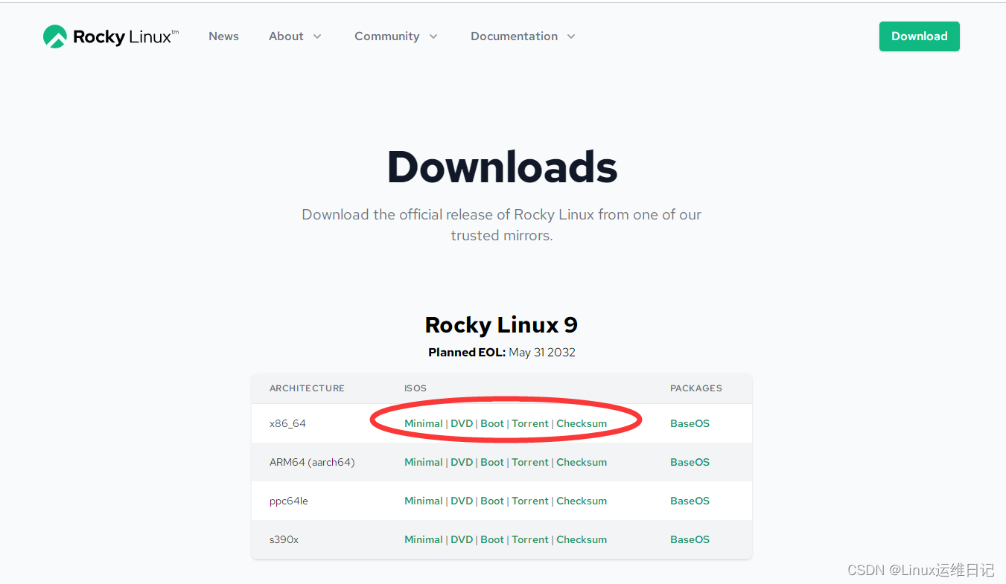Download ppc64le Minimal ISO
Image resolution: width=1006 pixels, height=584 pixels.
[x=424, y=501]
